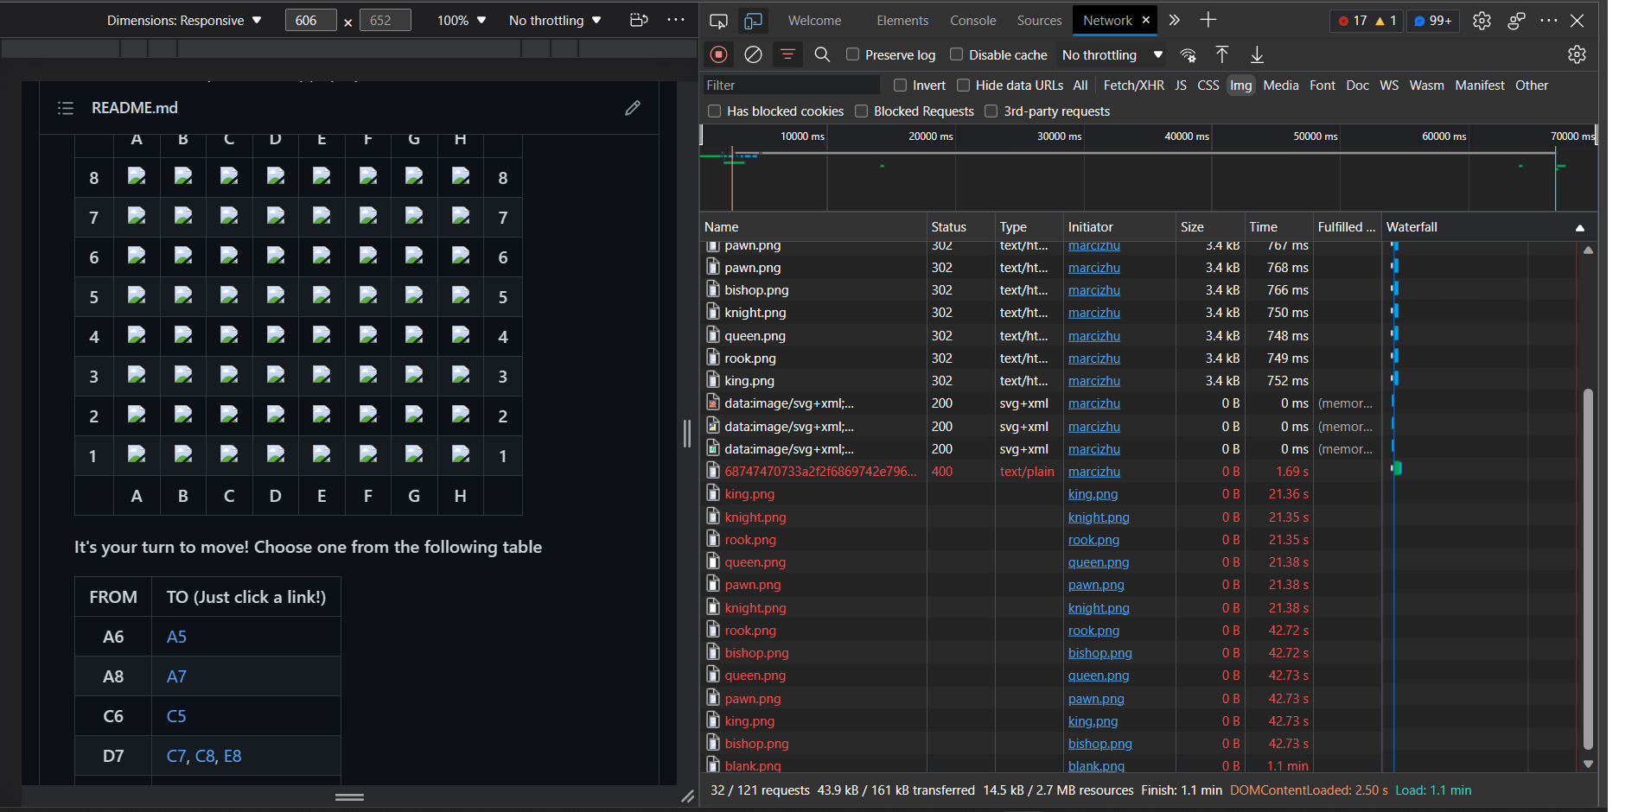Open network search magnifier
This screenshot has height=812, width=1638.
[x=822, y=54]
